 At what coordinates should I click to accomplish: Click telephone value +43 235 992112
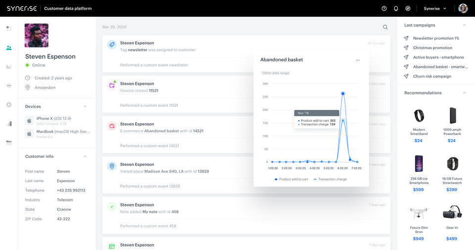[x=71, y=190]
